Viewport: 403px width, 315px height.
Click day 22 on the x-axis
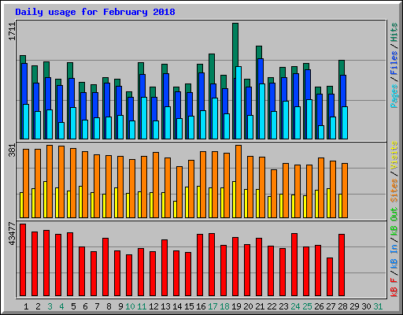tap(272, 306)
